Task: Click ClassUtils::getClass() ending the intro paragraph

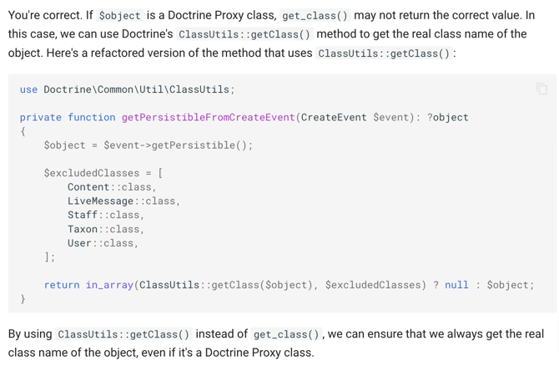Action: point(384,53)
